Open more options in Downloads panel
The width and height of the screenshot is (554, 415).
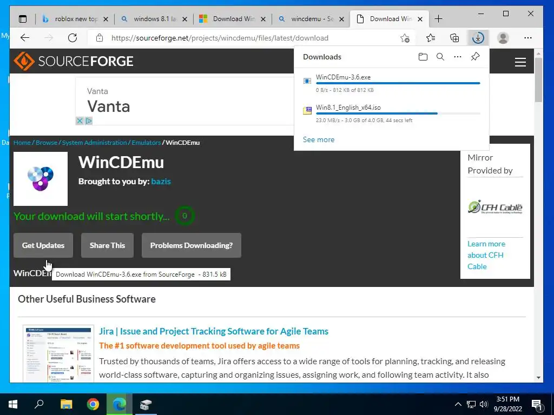point(458,57)
